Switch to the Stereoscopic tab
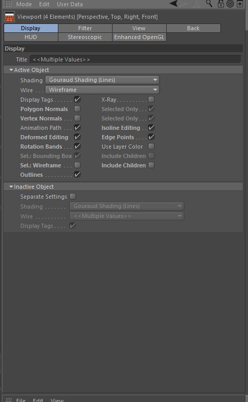248x402 pixels. click(85, 37)
